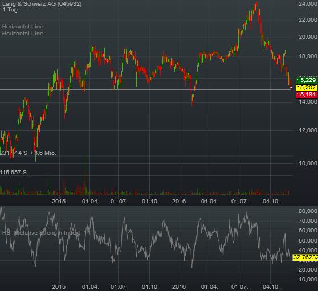This screenshot has height=291, width=318.
Task: Click the Lang & Schwarz AG (645932) title
Action: [x=42, y=4]
